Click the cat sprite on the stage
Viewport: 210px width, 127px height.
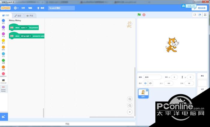(x=172, y=45)
